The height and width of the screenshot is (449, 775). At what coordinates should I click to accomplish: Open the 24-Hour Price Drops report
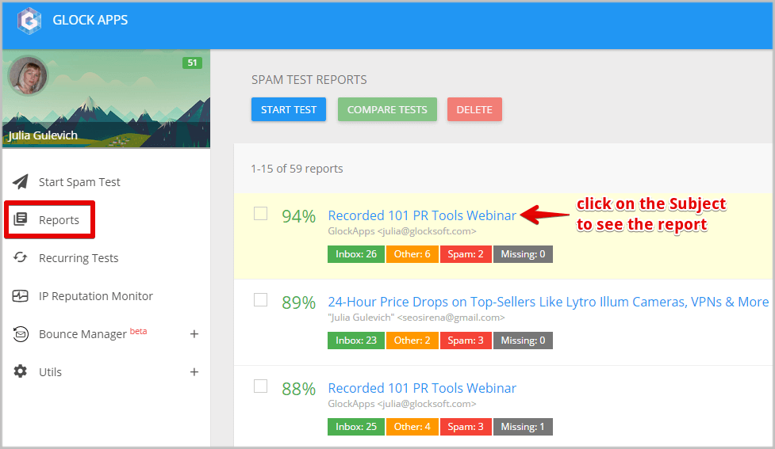pyautogui.click(x=548, y=302)
